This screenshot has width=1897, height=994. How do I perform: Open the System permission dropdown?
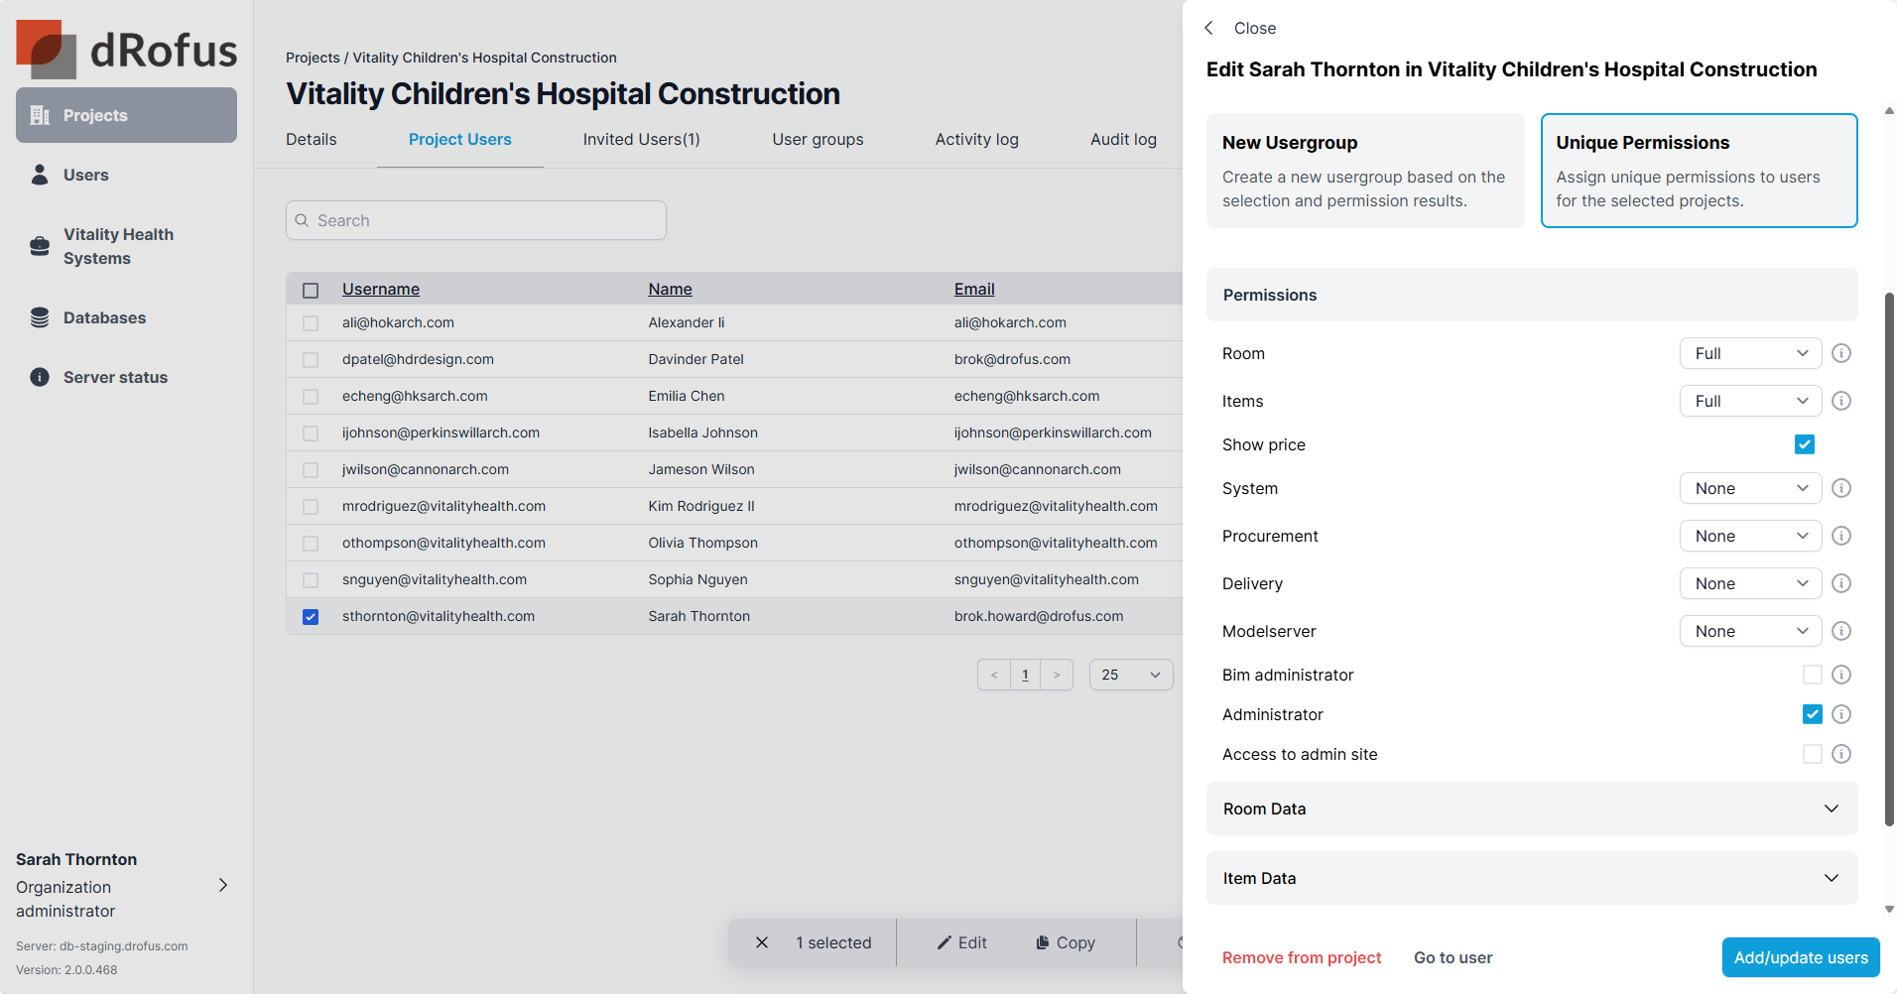pos(1750,488)
